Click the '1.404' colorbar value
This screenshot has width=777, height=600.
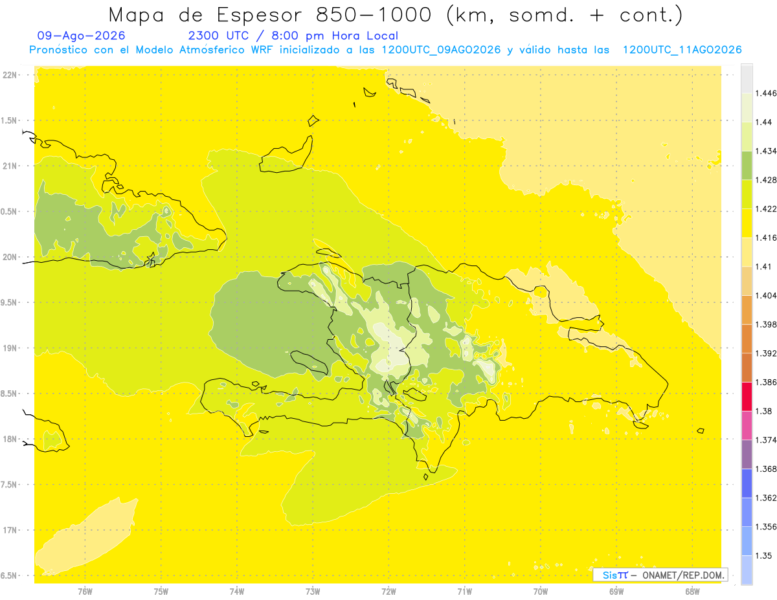(x=765, y=295)
